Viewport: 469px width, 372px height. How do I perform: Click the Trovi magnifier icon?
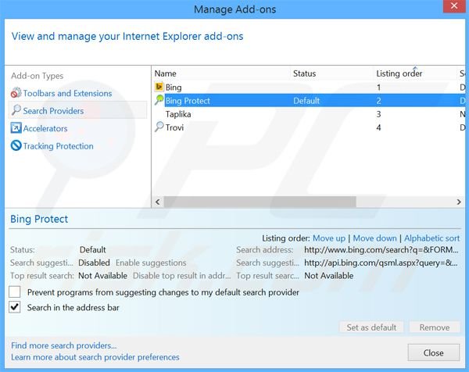[x=159, y=127]
